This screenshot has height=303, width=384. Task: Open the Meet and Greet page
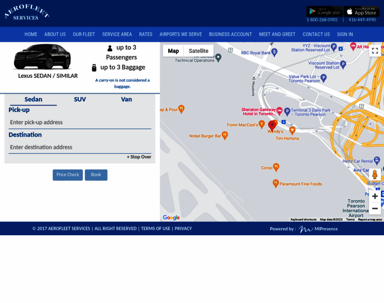[x=277, y=34]
